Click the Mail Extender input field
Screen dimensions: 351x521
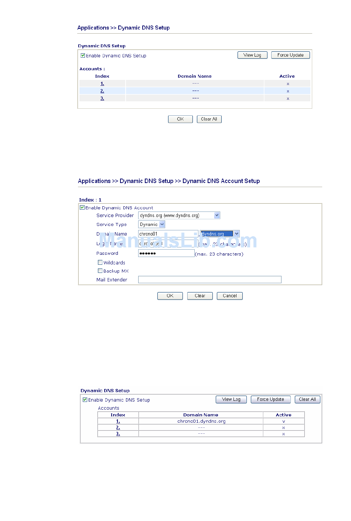(x=210, y=280)
